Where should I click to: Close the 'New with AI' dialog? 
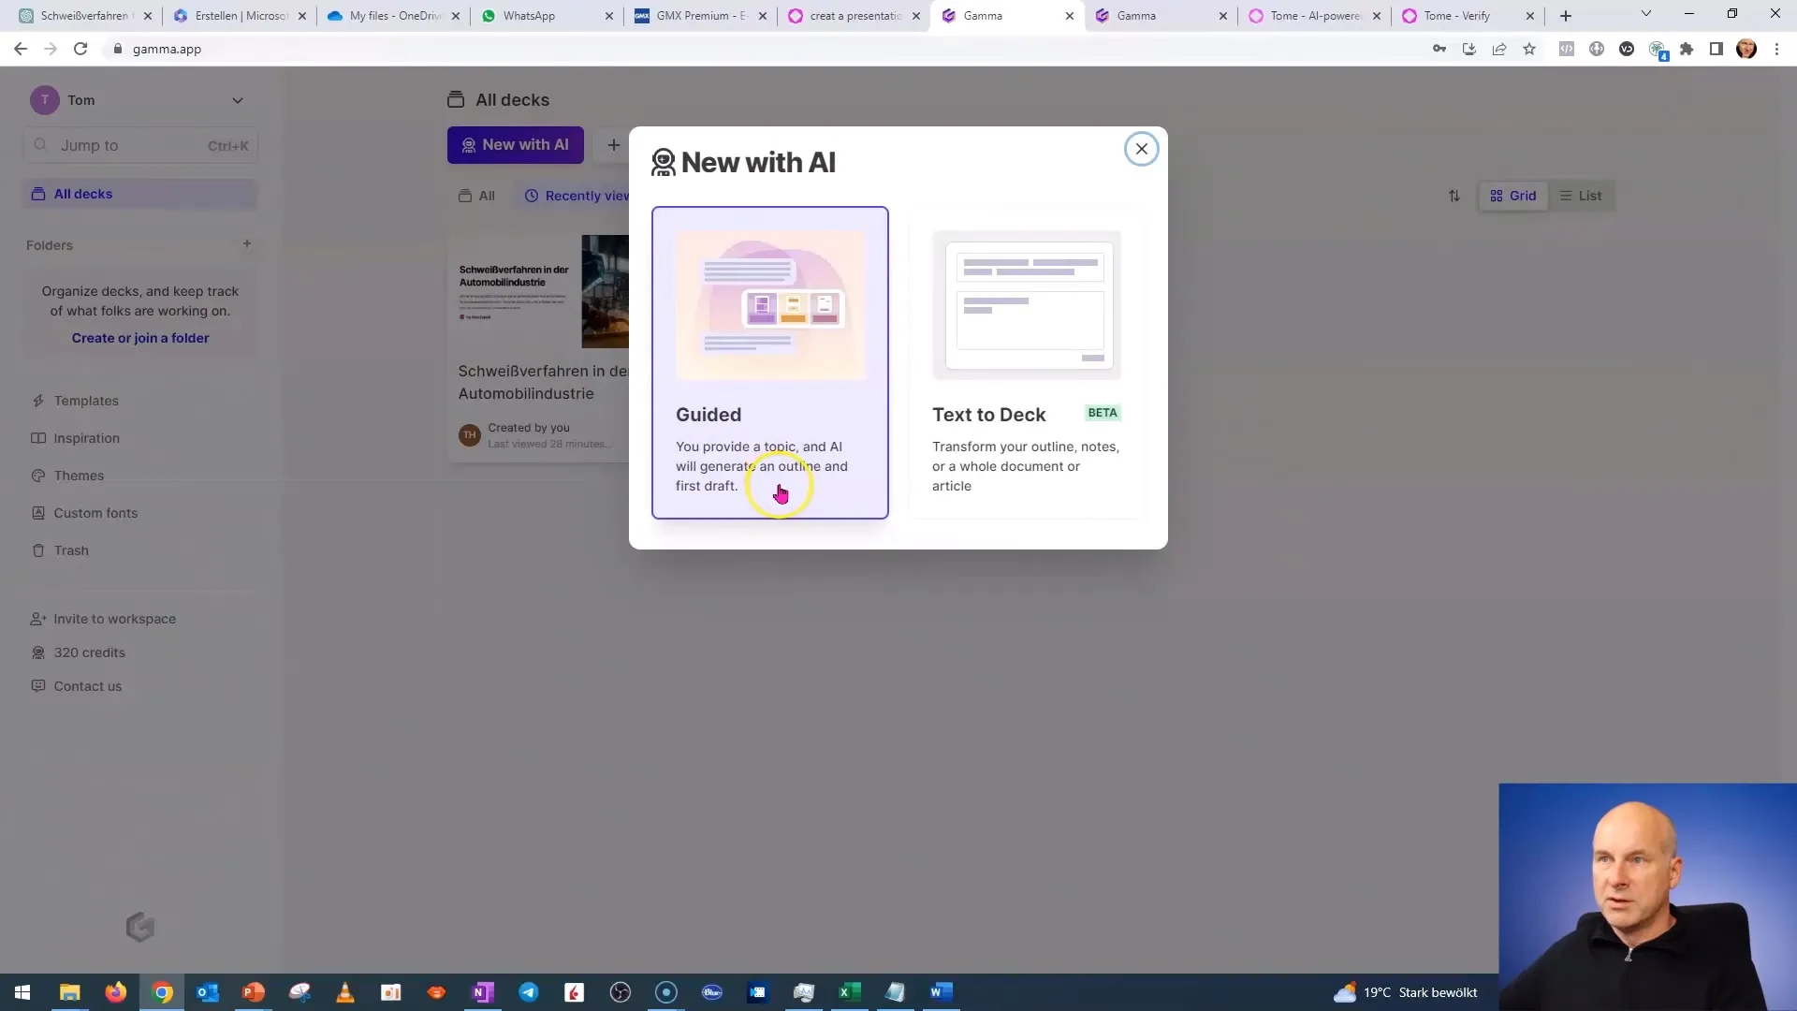pyautogui.click(x=1140, y=150)
